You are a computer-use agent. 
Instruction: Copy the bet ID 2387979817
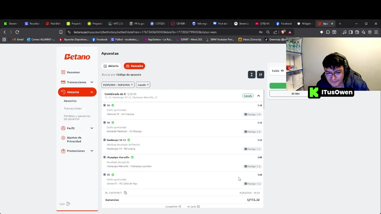click(x=125, y=193)
